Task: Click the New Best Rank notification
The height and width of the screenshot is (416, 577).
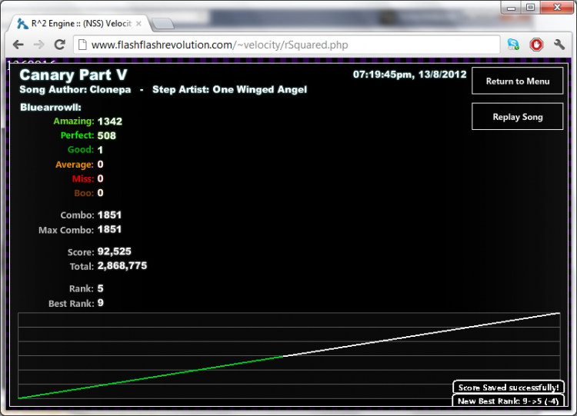Action: [x=509, y=401]
